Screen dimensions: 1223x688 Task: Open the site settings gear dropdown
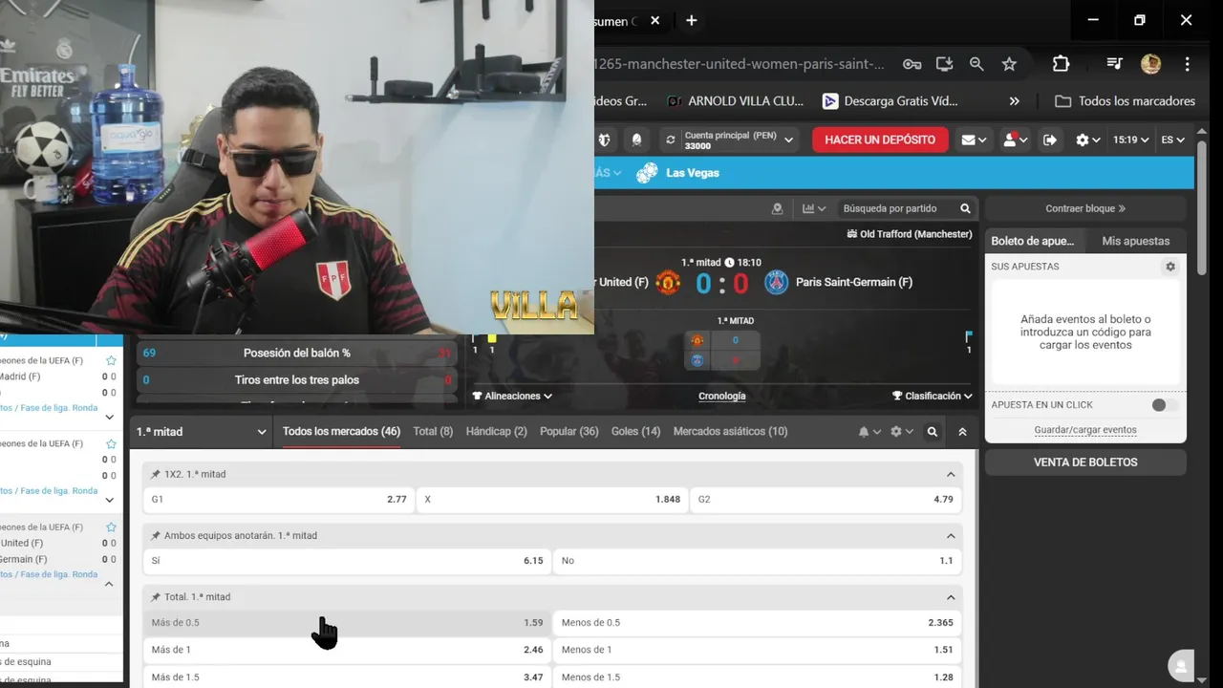click(1088, 140)
